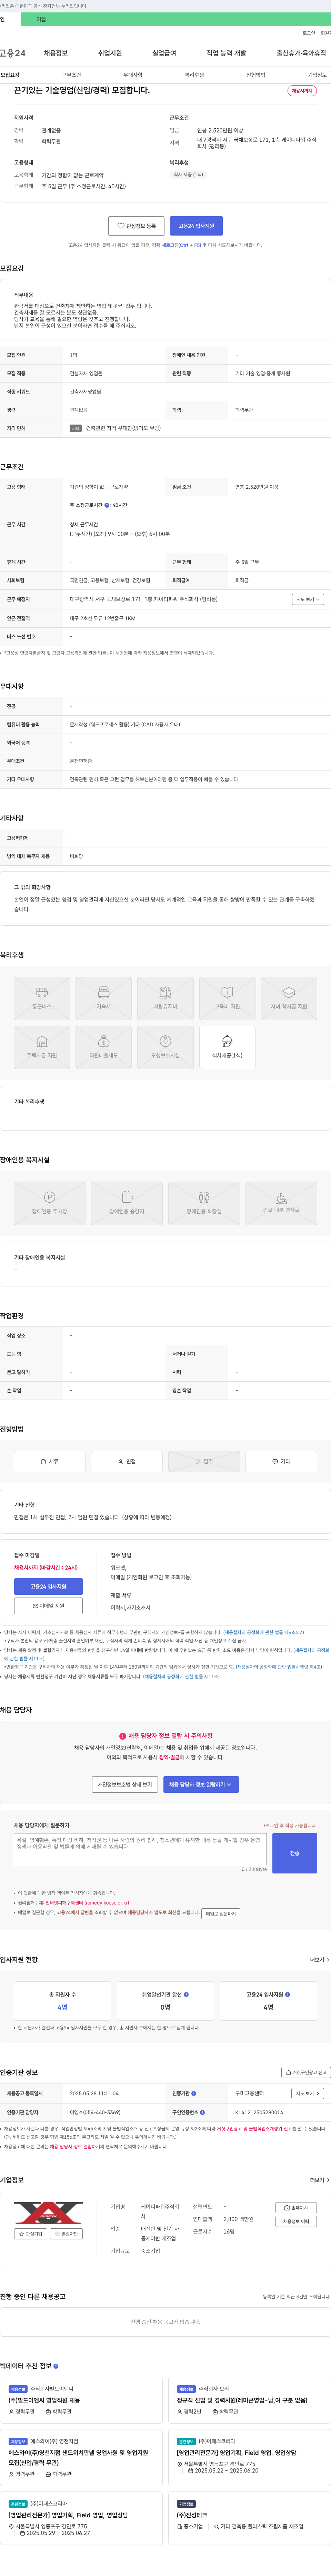Click info icon beside 인증기관 label

pos(194,2093)
